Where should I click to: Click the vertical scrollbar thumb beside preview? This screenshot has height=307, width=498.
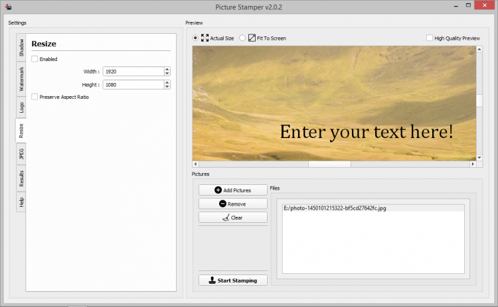[479, 101]
